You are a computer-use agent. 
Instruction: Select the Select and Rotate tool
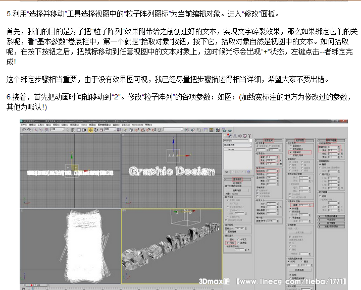tap(95, 130)
